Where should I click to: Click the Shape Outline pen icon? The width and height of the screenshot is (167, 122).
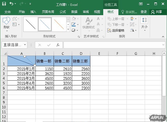(x=74, y=25)
